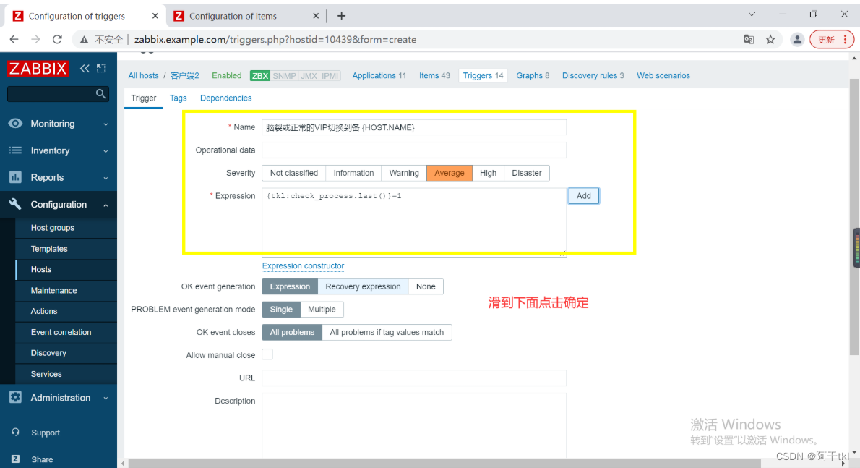
Task: Tick the Allow manual close checkbox
Action: click(x=267, y=354)
